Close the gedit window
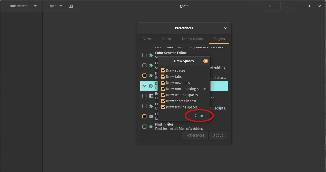The height and width of the screenshot is (172, 326). click(320, 6)
